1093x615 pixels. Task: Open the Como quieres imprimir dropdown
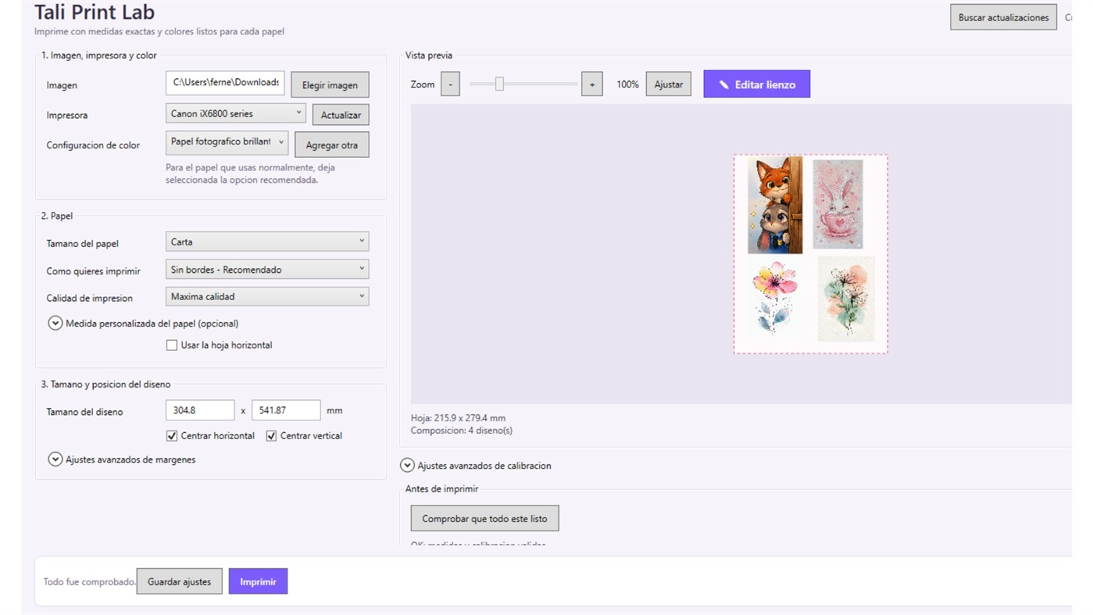(x=267, y=269)
